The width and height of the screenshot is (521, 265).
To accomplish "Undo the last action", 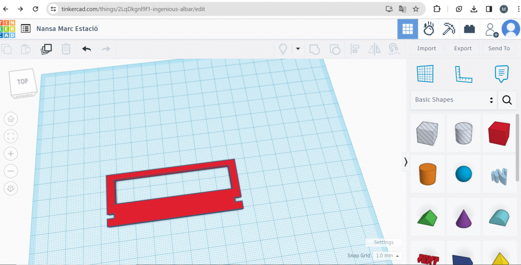I will pyautogui.click(x=86, y=49).
